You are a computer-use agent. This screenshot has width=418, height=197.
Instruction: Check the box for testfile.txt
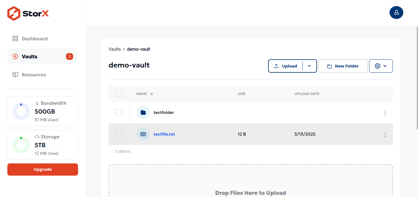tap(119, 134)
